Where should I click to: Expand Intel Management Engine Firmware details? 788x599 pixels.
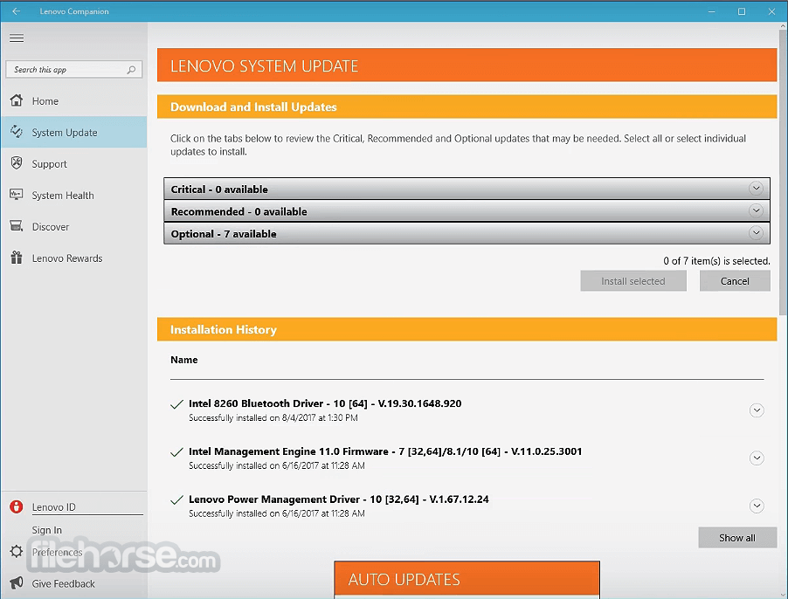pyautogui.click(x=757, y=458)
